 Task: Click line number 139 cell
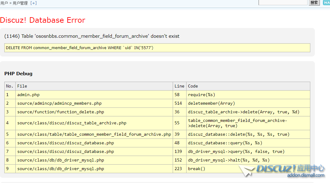(179, 151)
